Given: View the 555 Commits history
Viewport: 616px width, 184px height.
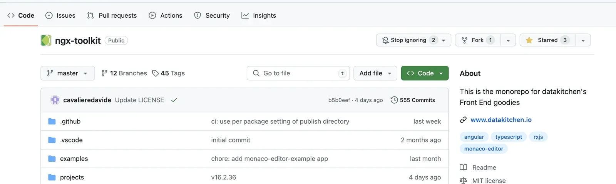Looking at the screenshot, I should (x=413, y=100).
